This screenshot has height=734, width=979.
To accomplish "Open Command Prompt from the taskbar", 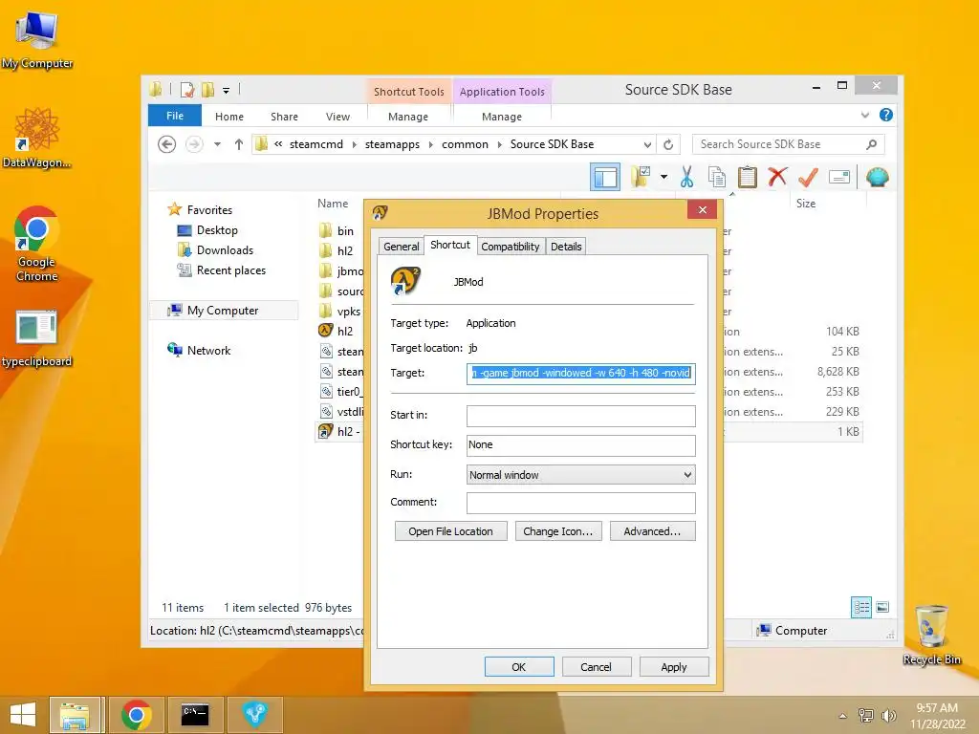I will 194,715.
